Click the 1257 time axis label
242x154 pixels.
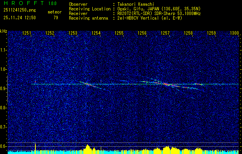point(165,33)
